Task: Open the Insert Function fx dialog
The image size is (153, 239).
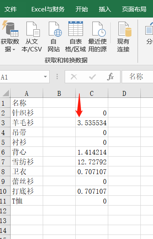Action: click(110, 77)
